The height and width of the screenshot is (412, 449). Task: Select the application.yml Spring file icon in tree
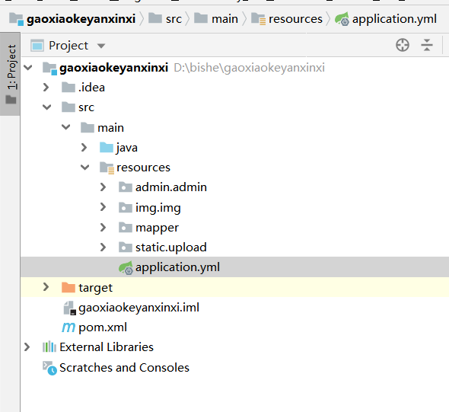coord(126,267)
